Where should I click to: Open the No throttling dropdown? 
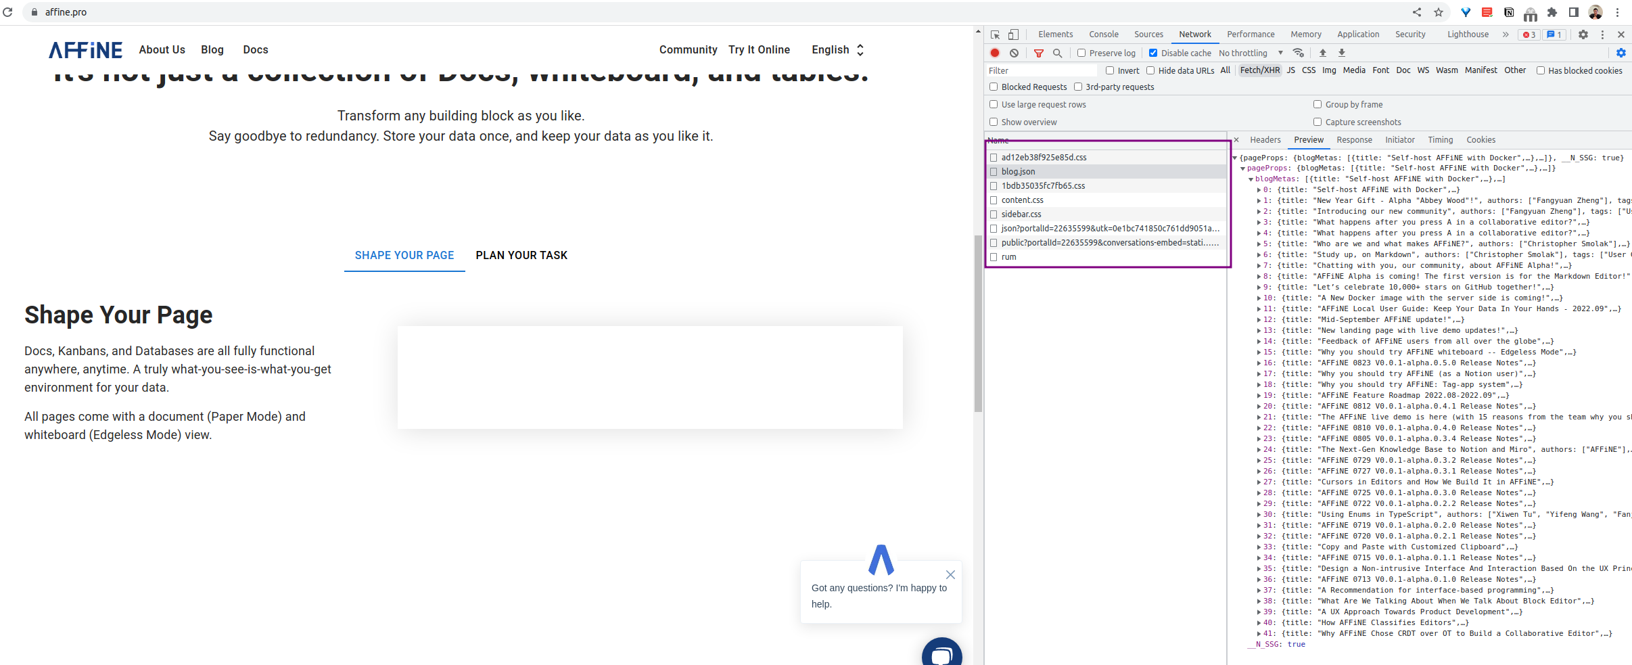click(1251, 53)
